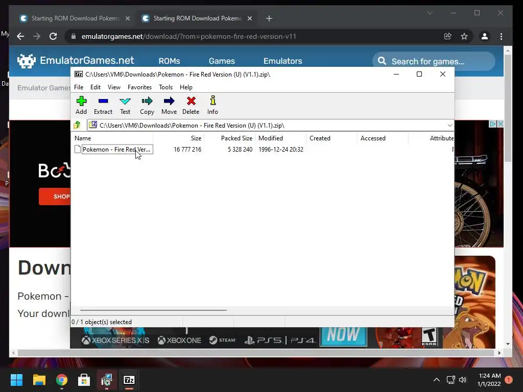Expand the 7-Zip address path dropdown

(449, 126)
